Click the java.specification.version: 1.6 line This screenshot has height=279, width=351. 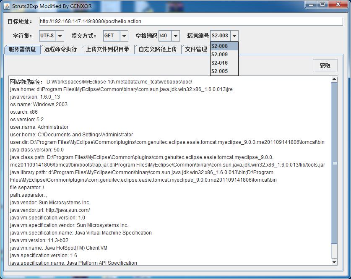[x=44, y=256]
